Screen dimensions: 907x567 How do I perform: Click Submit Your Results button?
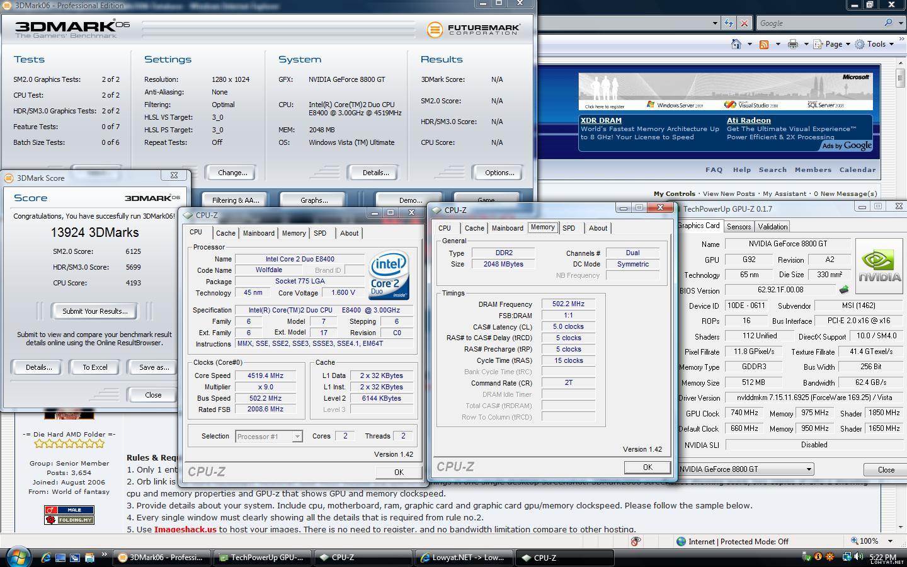pos(94,311)
